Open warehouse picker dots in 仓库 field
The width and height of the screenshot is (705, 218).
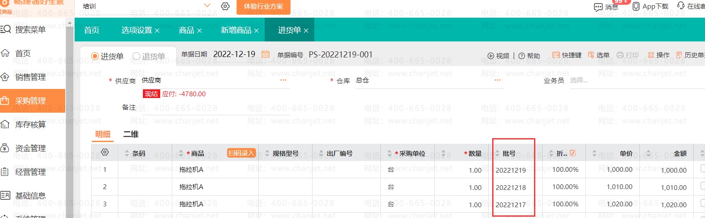(x=497, y=80)
